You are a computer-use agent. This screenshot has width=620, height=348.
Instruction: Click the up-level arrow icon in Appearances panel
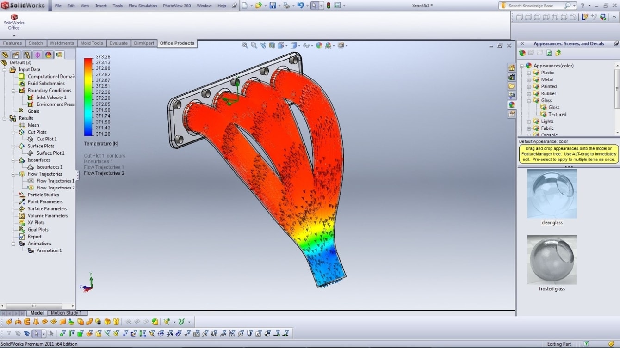pyautogui.click(x=558, y=53)
